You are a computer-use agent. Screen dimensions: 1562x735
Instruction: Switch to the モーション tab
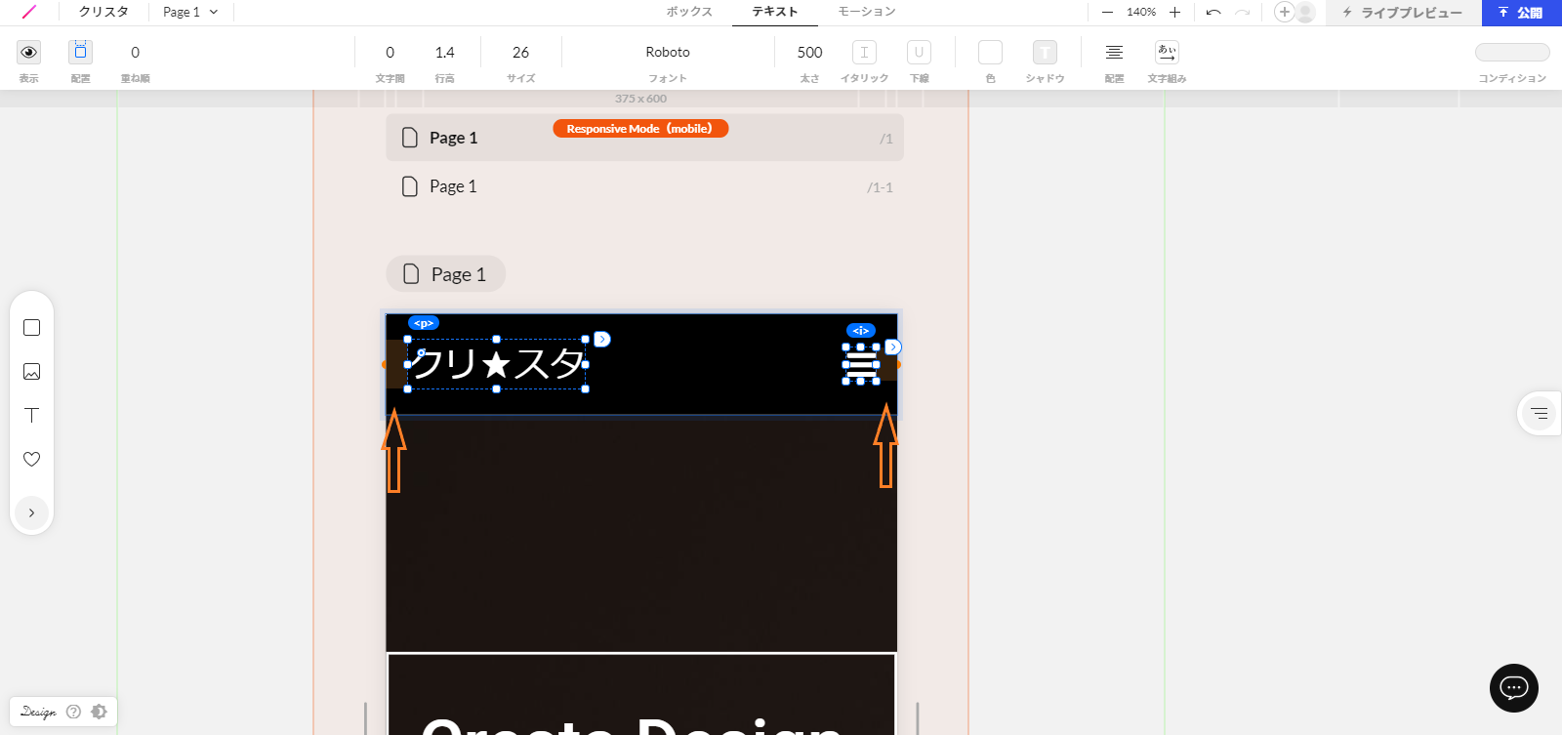867,12
